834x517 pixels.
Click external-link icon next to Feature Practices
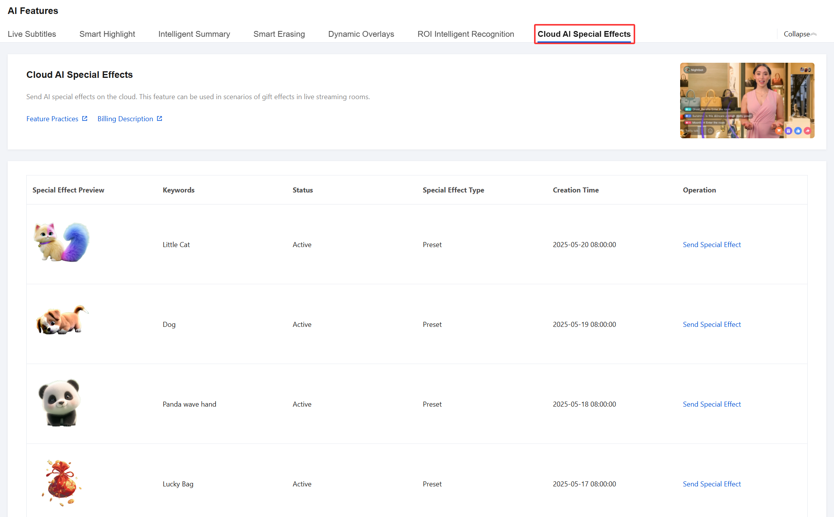[85, 119]
